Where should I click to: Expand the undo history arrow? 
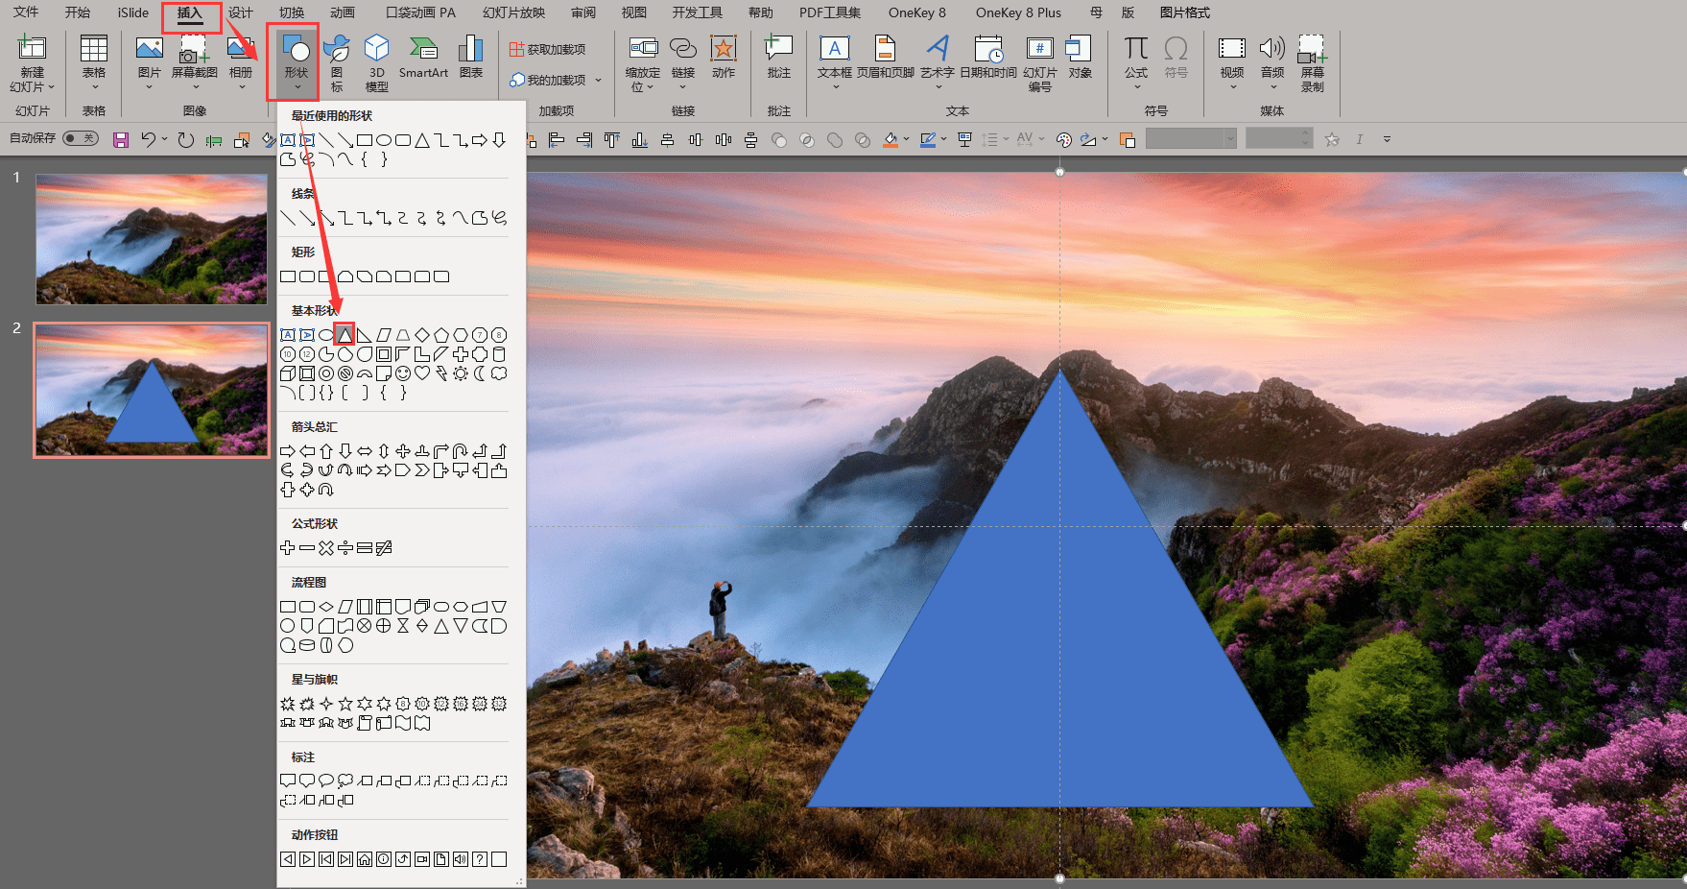coord(165,140)
